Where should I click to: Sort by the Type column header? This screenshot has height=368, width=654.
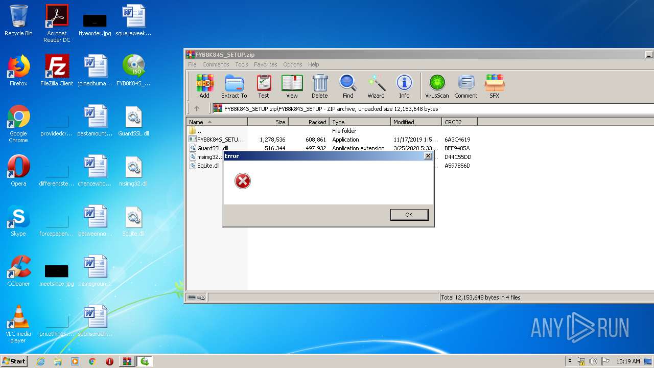[360, 122]
